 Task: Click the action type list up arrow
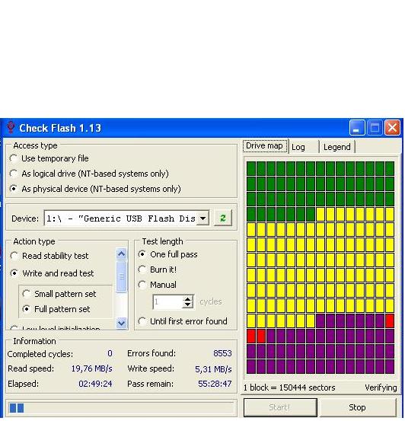tap(121, 254)
